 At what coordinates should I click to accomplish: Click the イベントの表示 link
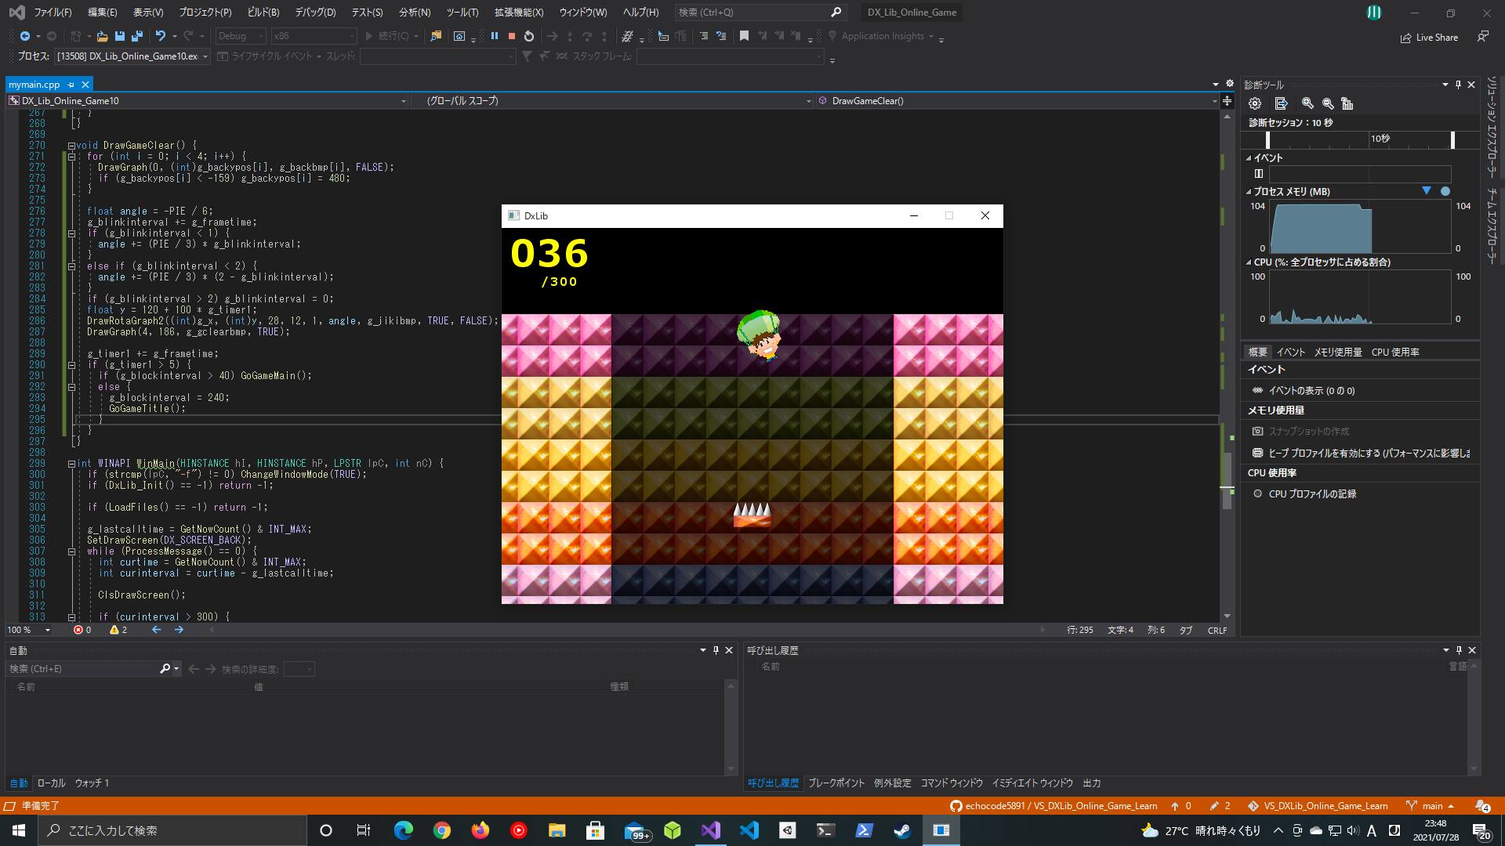tap(1299, 390)
